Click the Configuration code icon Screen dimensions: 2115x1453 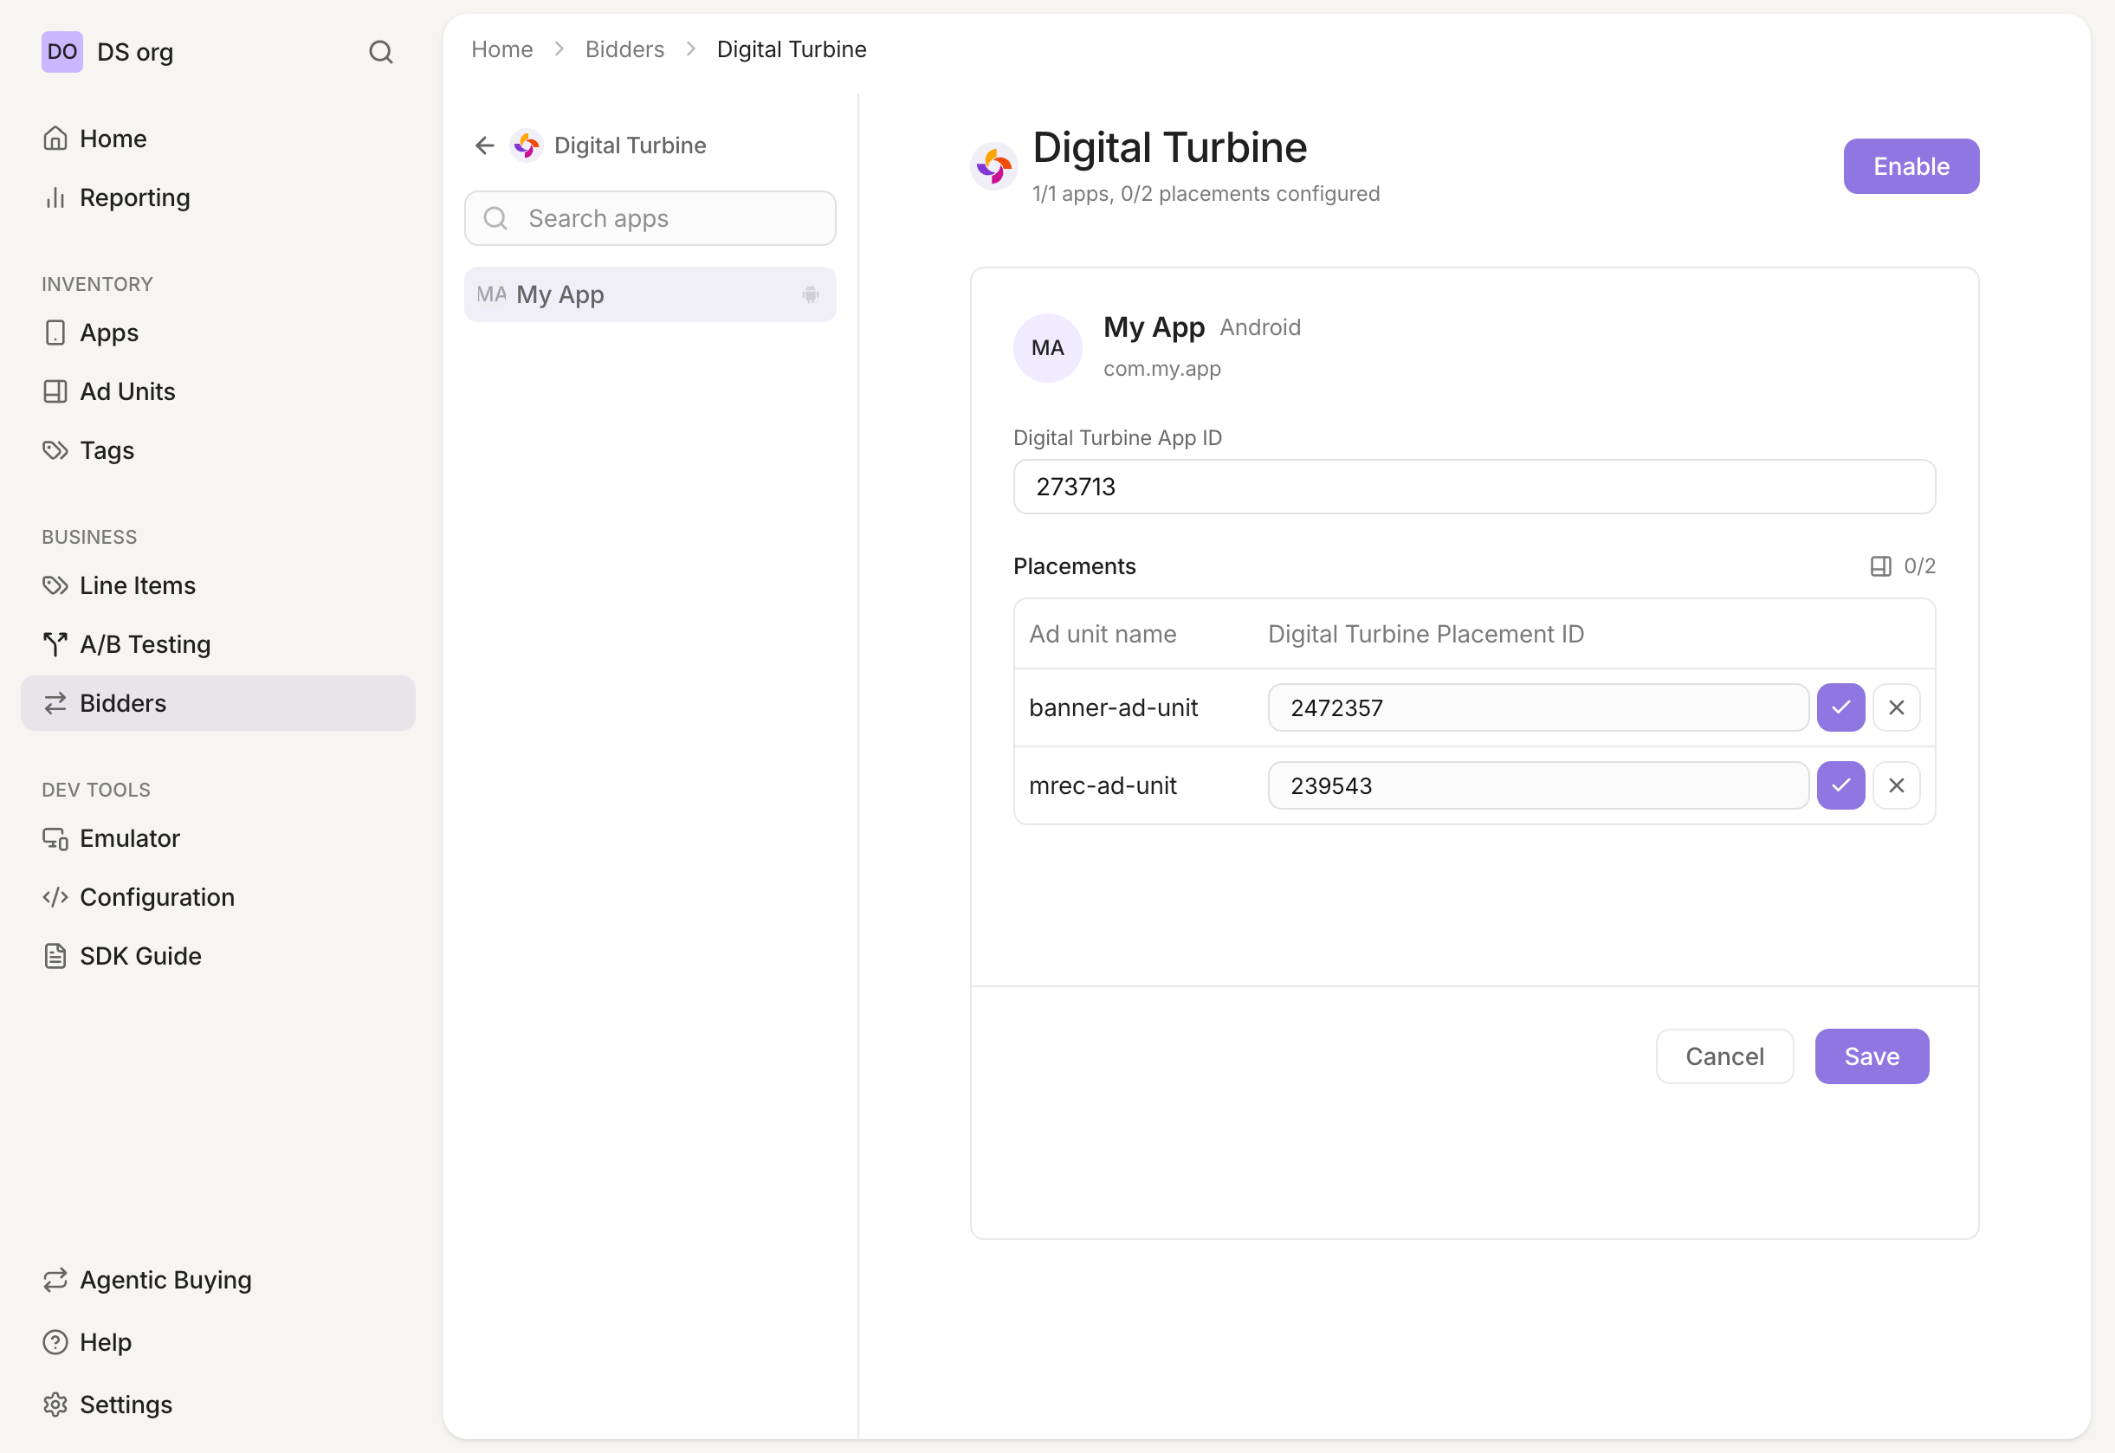point(55,897)
